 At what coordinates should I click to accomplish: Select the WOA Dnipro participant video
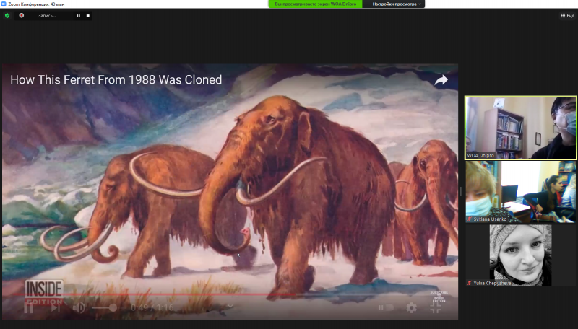point(520,128)
